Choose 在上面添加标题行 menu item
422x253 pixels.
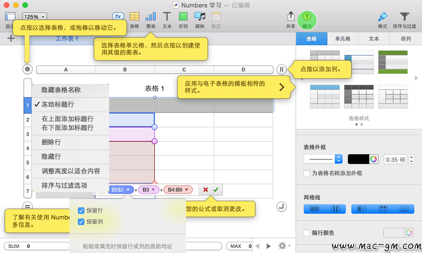point(70,119)
